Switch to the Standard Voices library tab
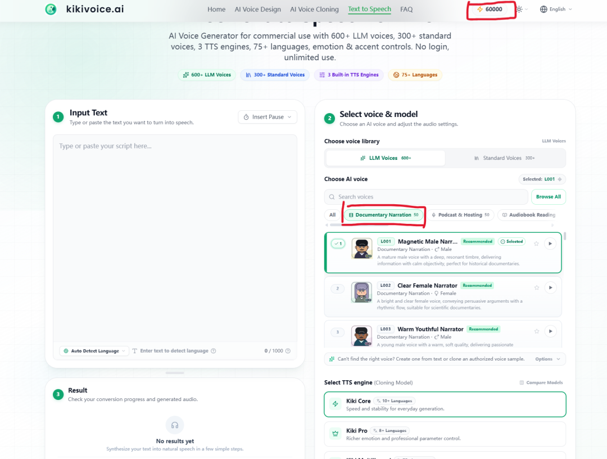607x459 pixels. coord(505,158)
